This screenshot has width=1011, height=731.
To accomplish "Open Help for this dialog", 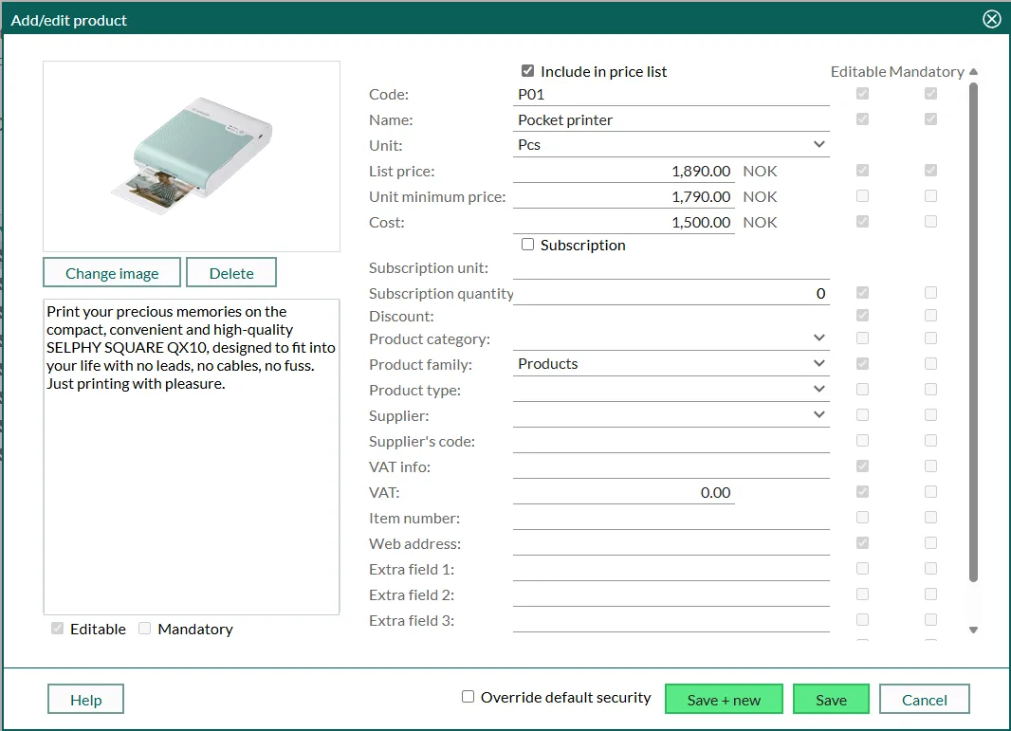I will 85,700.
